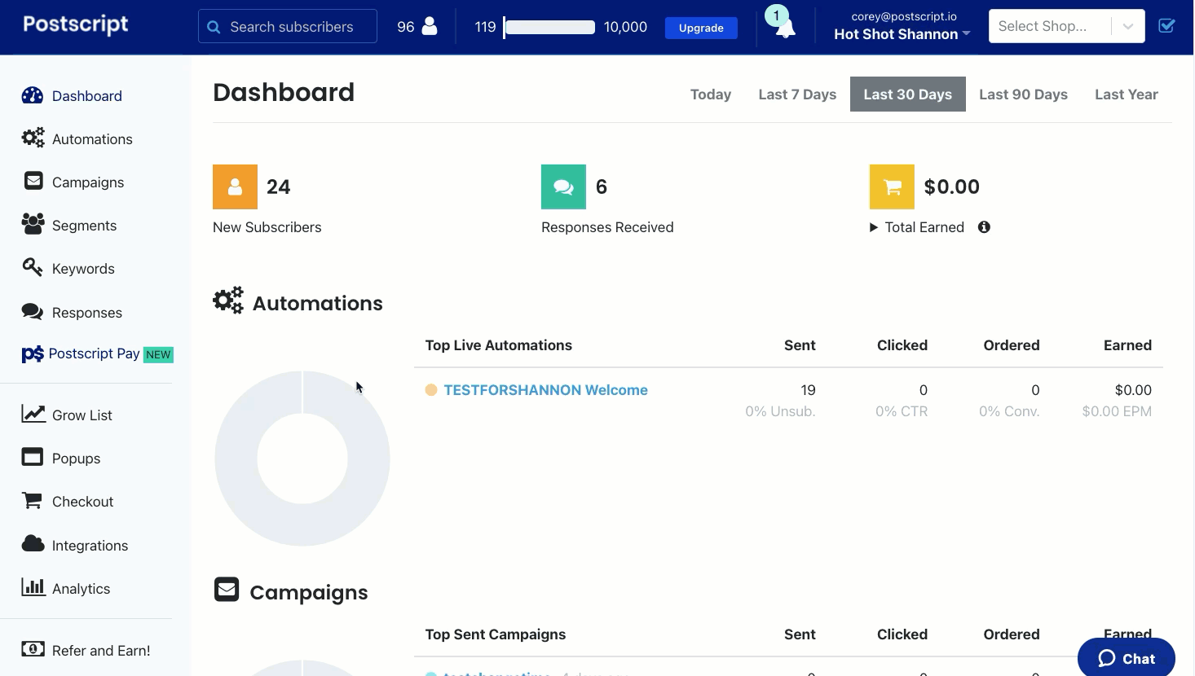Open Refer and Earn! link
Image resolution: width=1195 pixels, height=676 pixels.
click(101, 651)
